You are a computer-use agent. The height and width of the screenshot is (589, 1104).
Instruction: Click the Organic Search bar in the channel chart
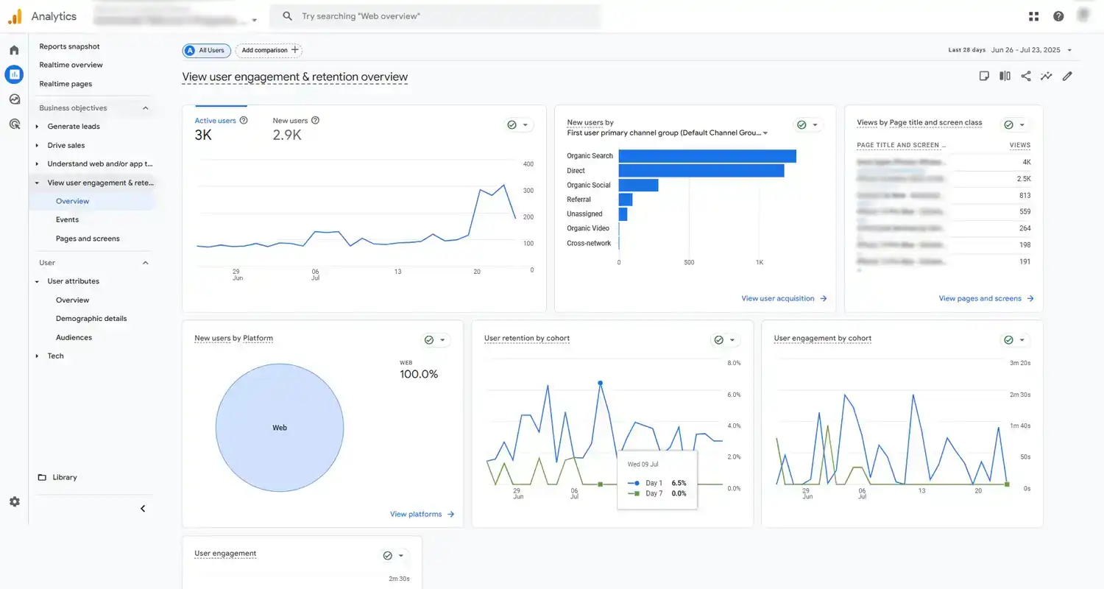coord(707,155)
